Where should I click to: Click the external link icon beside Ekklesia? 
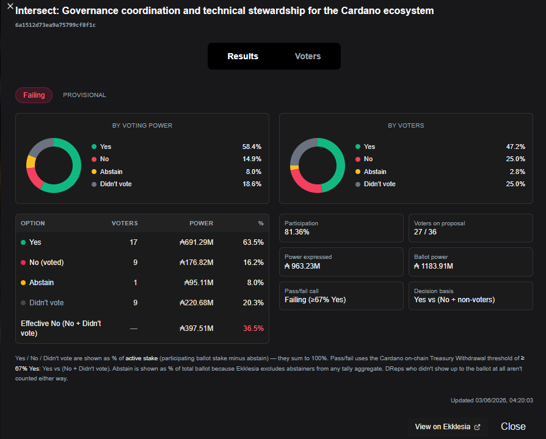tap(477, 427)
